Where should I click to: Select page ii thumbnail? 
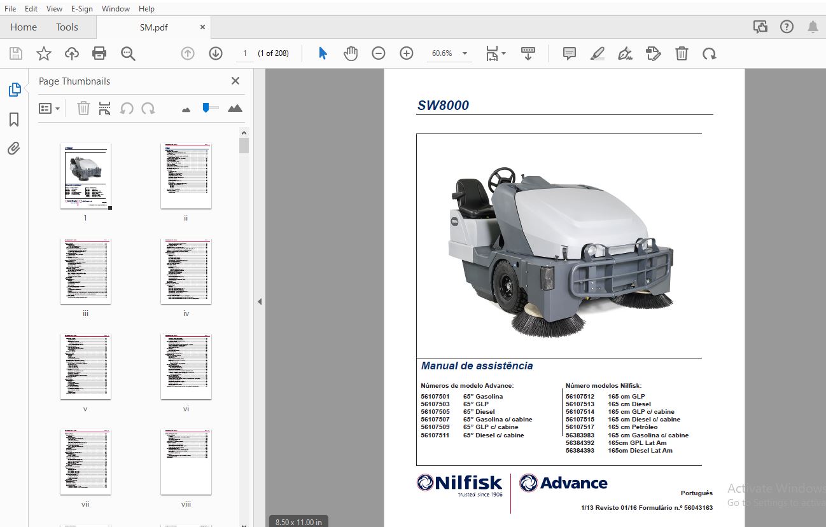[186, 176]
